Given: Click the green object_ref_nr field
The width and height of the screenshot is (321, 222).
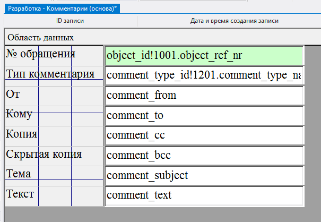Looking at the screenshot, I should point(204,55).
